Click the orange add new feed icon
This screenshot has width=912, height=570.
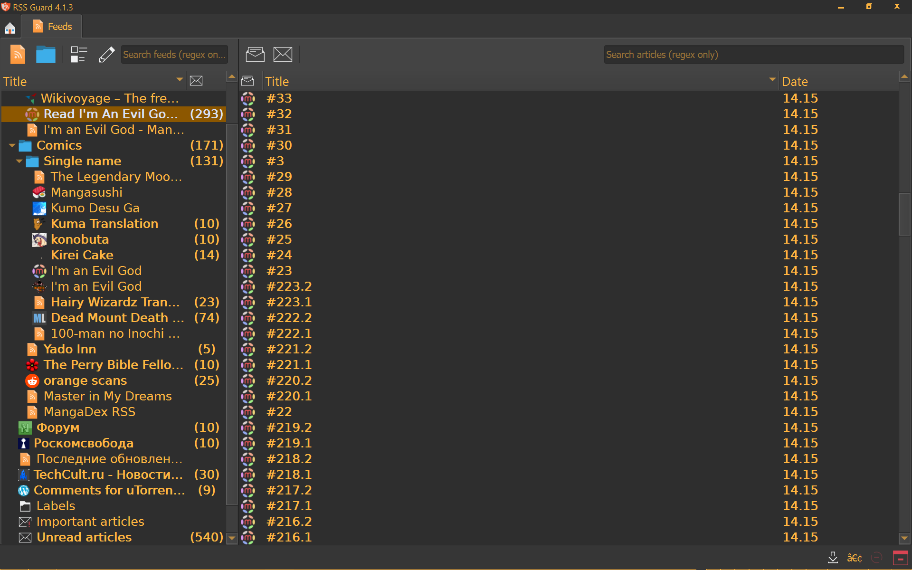(x=18, y=55)
